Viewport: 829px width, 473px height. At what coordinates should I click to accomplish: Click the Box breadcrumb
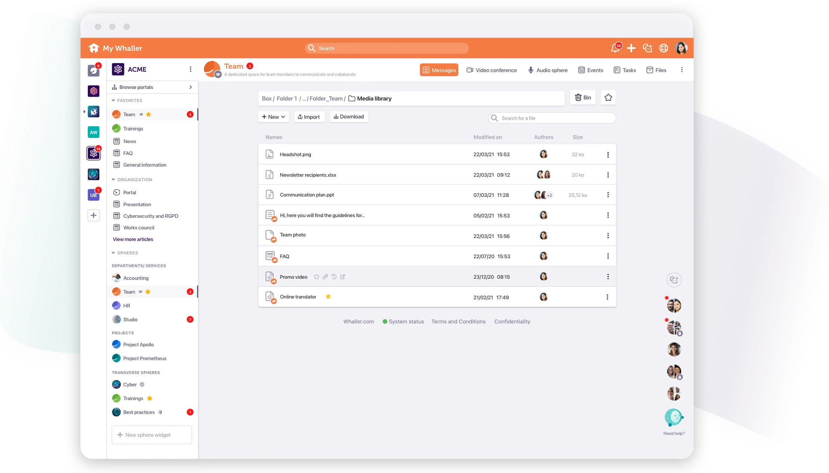click(267, 99)
